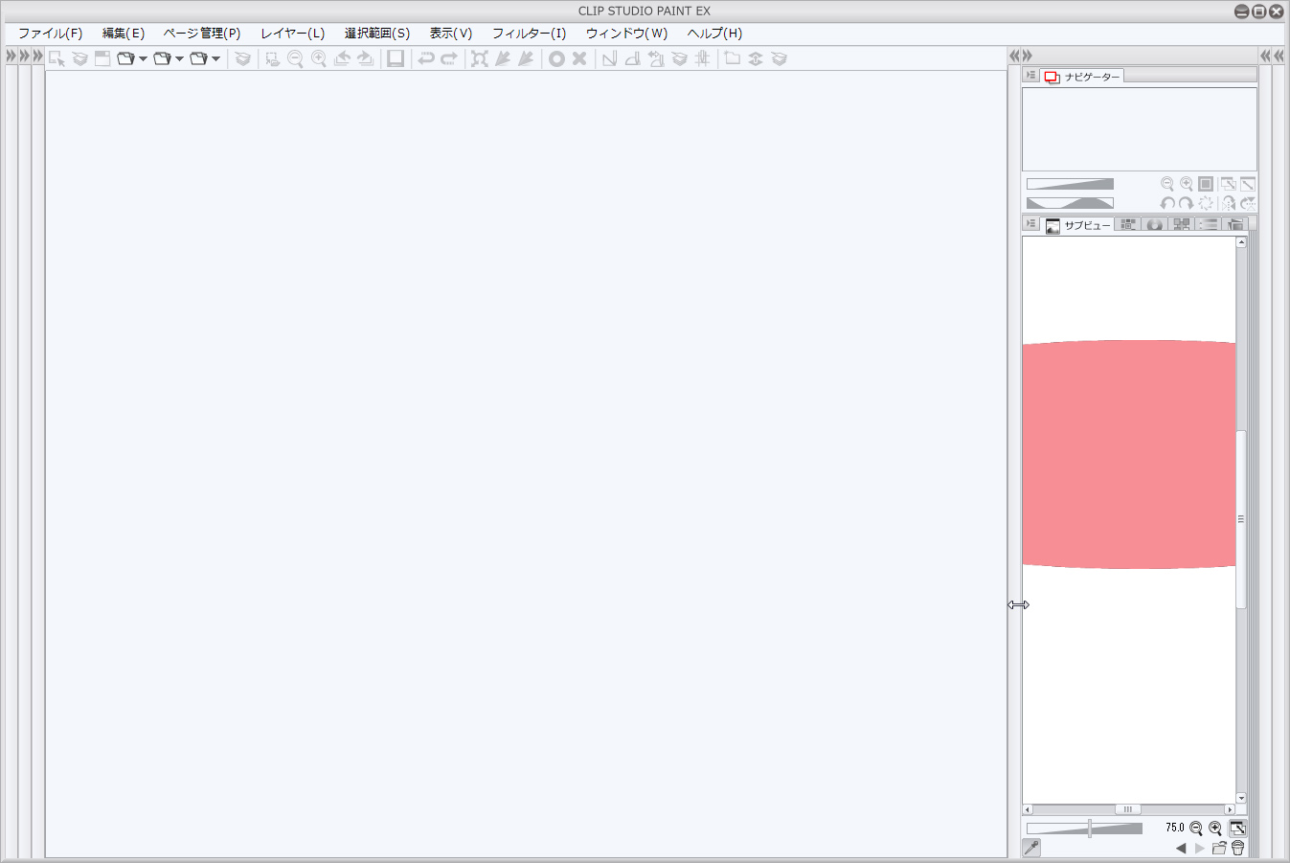
Task: Expand the right dock with right chevrons
Action: 1027,57
